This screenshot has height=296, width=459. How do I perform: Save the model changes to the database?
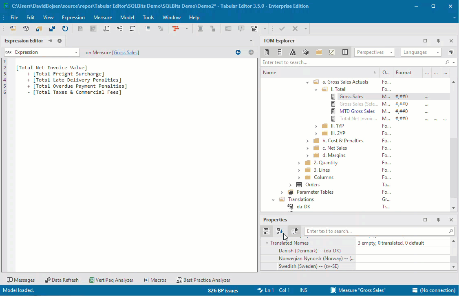click(52, 28)
